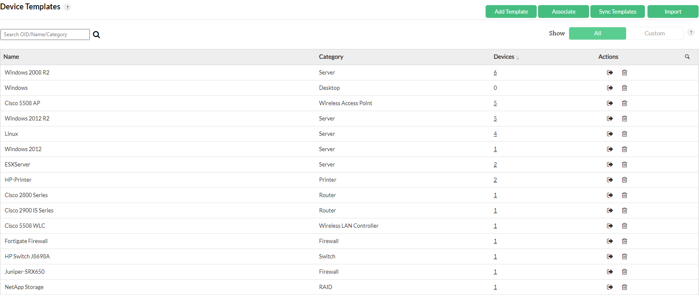Open device count link for Cisco 5508 AP
699x295 pixels.
pyautogui.click(x=495, y=103)
